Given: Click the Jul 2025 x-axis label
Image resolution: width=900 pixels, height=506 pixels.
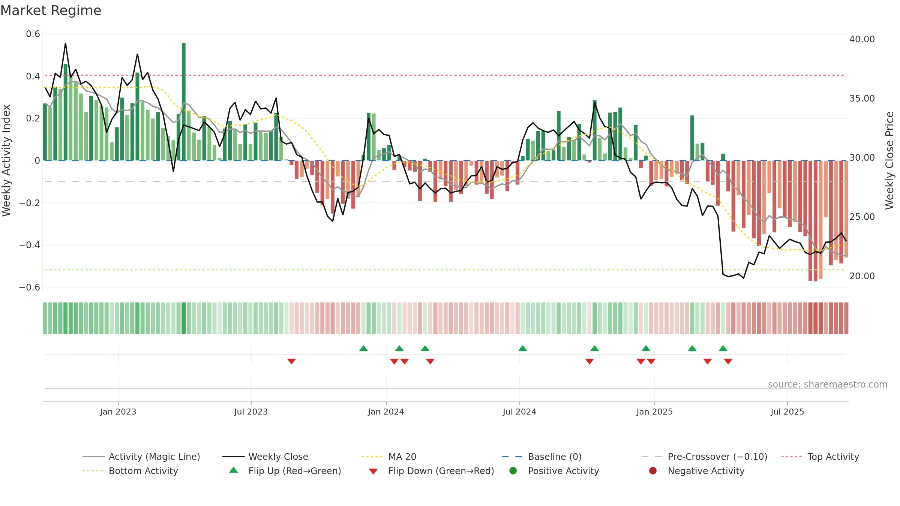Looking at the screenshot, I should pyautogui.click(x=787, y=412).
